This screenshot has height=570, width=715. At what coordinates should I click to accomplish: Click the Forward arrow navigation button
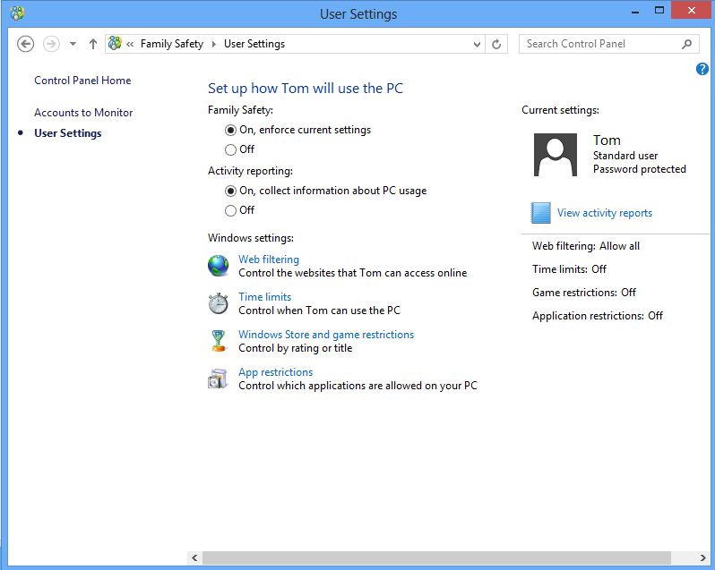pyautogui.click(x=51, y=44)
